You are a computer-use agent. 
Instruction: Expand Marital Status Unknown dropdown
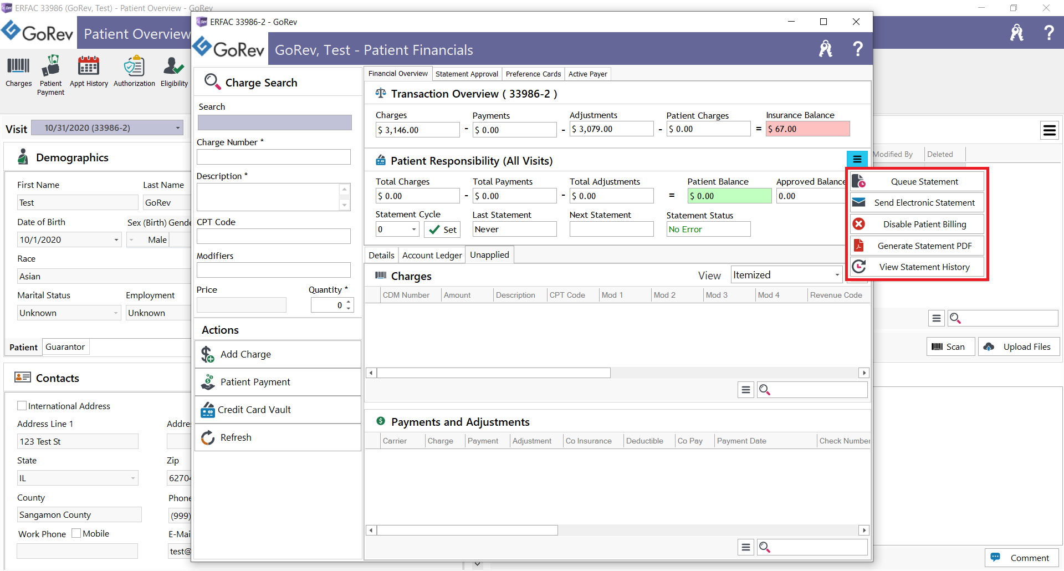pos(116,313)
